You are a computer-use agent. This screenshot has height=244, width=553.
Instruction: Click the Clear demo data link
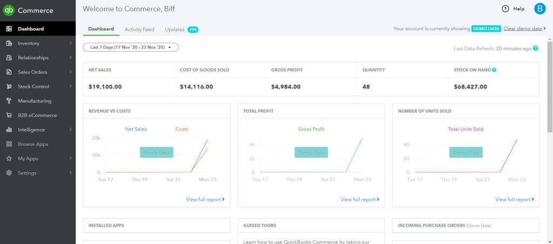523,29
